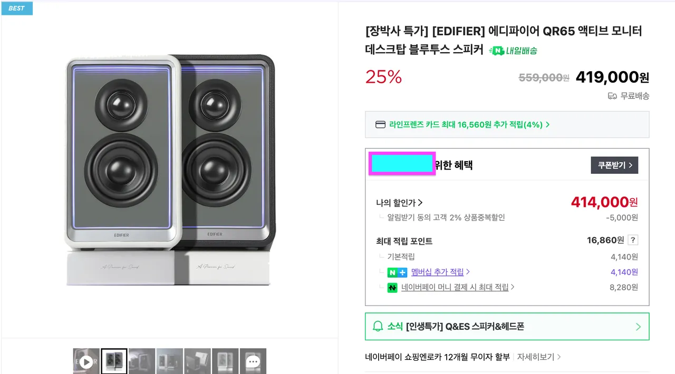Open the 멤버십 추가 적립 link

(440, 272)
